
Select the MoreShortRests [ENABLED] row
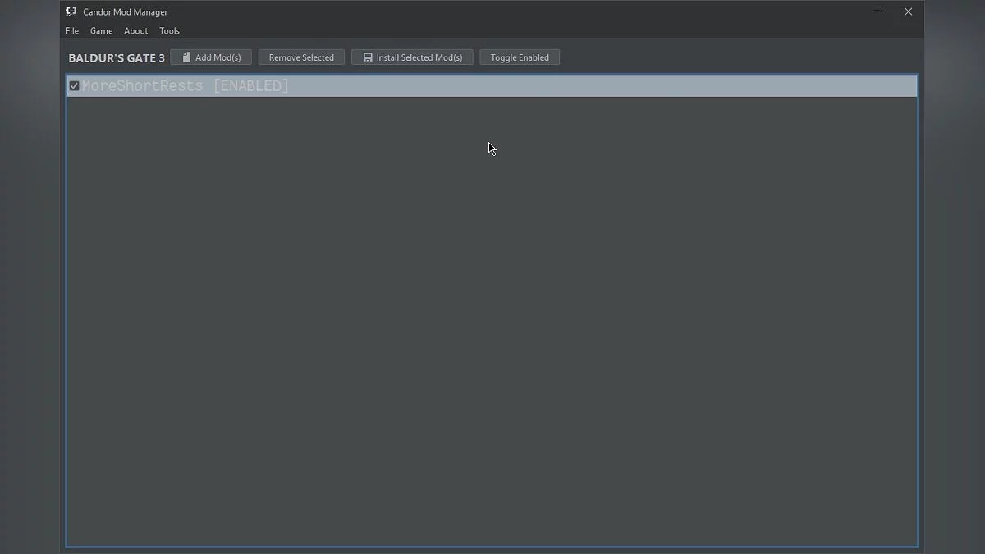click(x=492, y=86)
